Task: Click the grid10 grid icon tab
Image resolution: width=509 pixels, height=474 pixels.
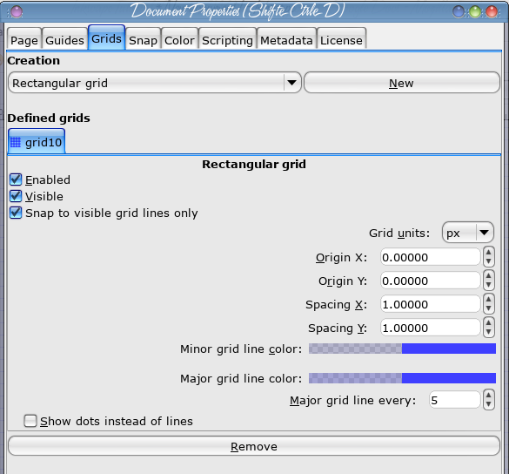Action: [x=37, y=142]
